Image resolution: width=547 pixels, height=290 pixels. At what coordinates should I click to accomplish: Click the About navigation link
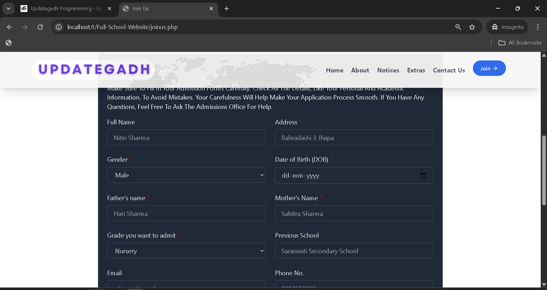point(360,70)
